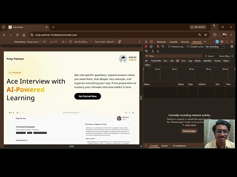The width and height of the screenshot is (237, 177).
Task: Expand the More filters dropdown
Action: click(x=226, y=56)
